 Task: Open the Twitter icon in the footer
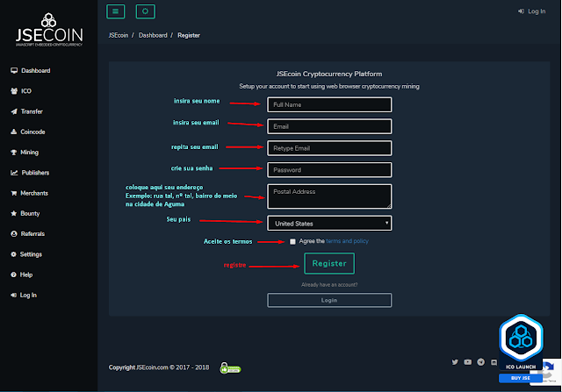pyautogui.click(x=455, y=362)
